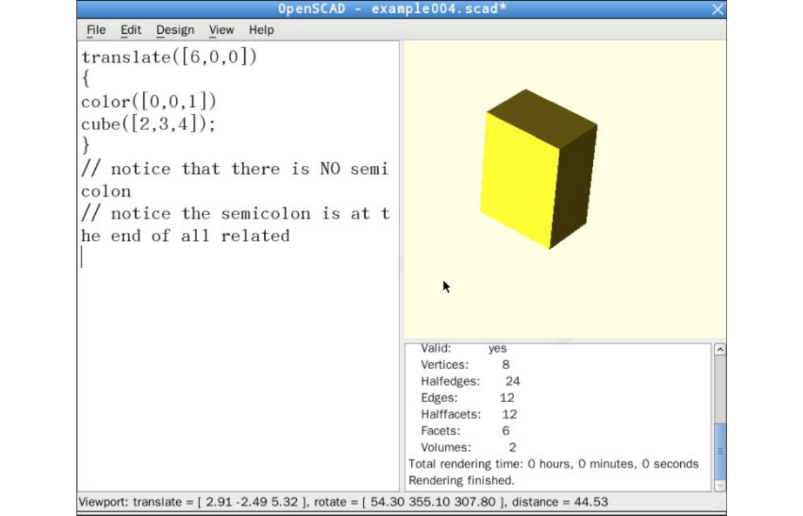Close the OpenSCAD window
The height and width of the screenshot is (516, 803).
tap(717, 9)
